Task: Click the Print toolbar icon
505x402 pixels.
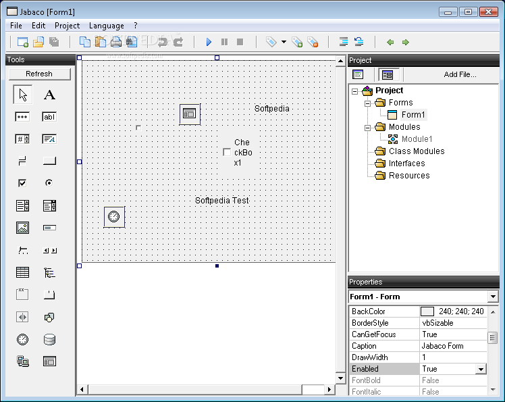Action: (x=116, y=42)
